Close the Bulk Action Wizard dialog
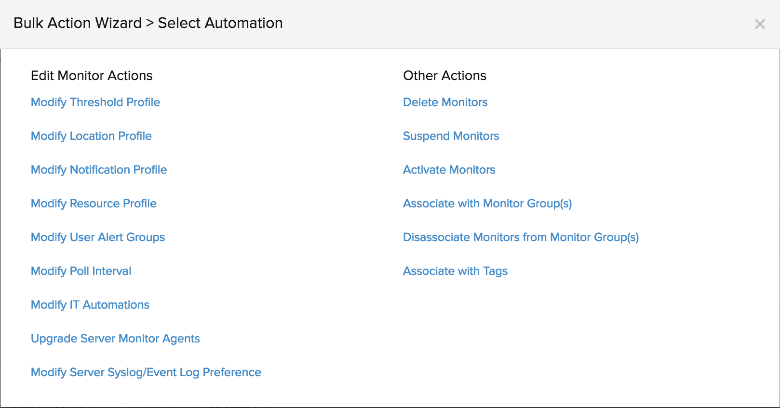780x408 pixels. [760, 24]
